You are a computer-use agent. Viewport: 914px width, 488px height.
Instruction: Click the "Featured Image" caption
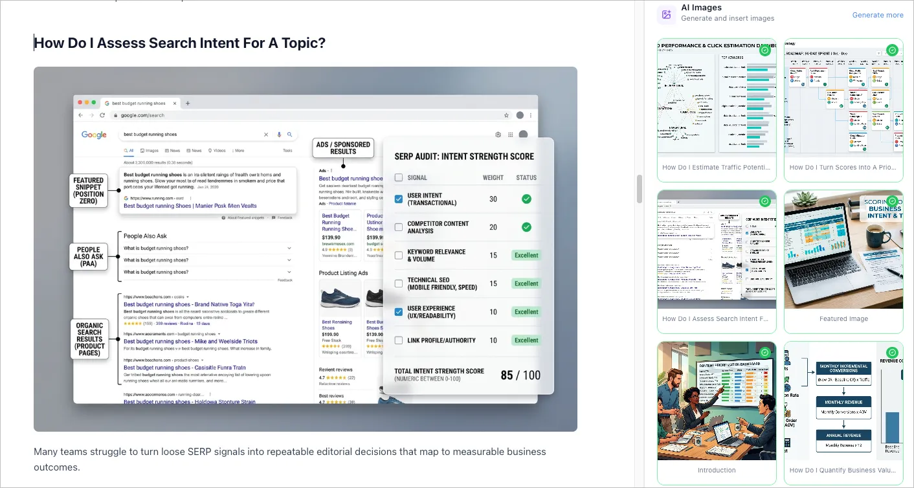[x=843, y=318]
